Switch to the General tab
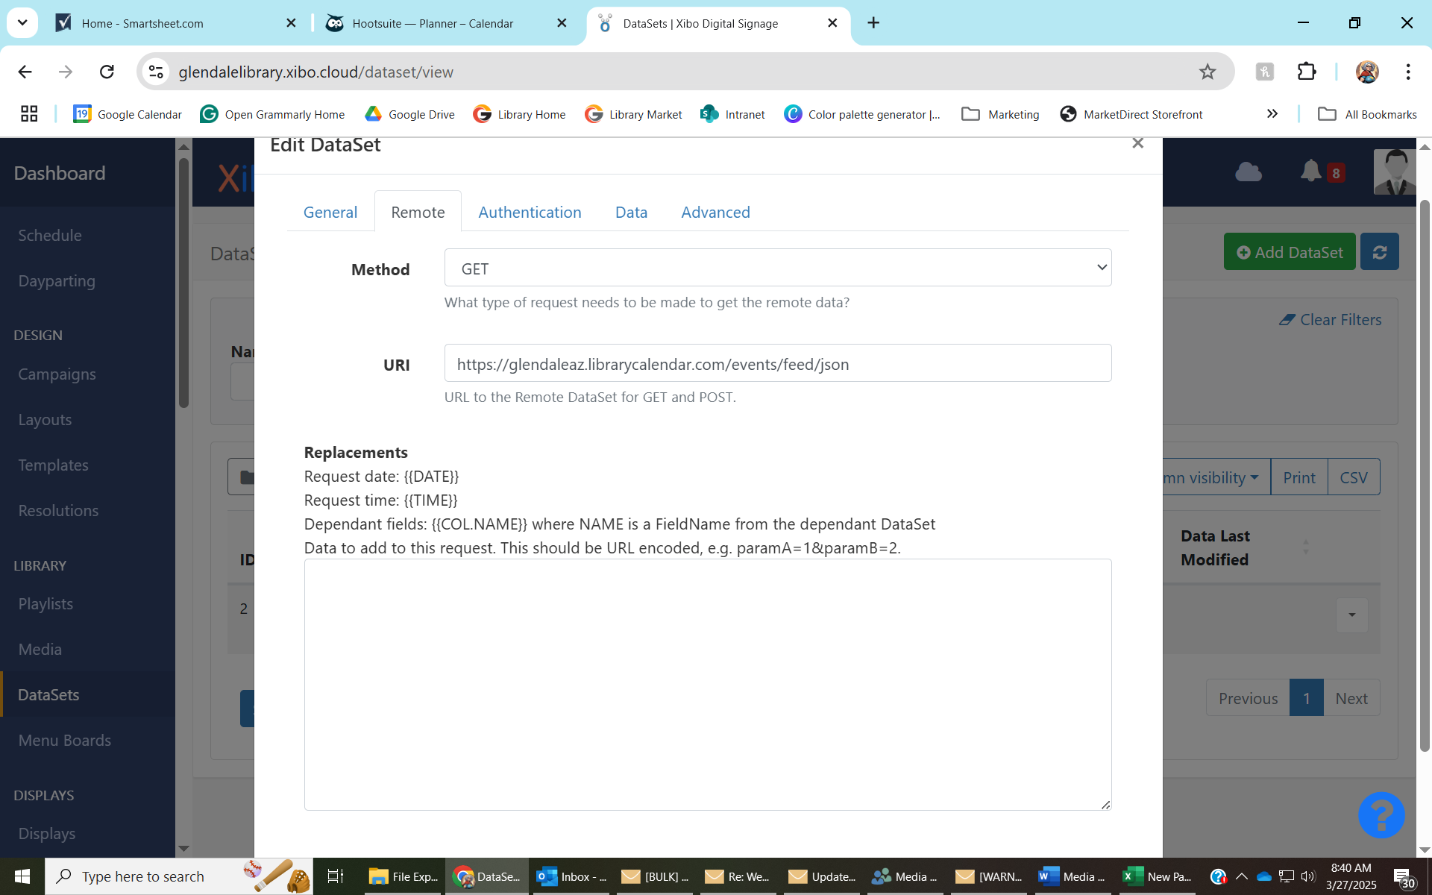 [330, 212]
